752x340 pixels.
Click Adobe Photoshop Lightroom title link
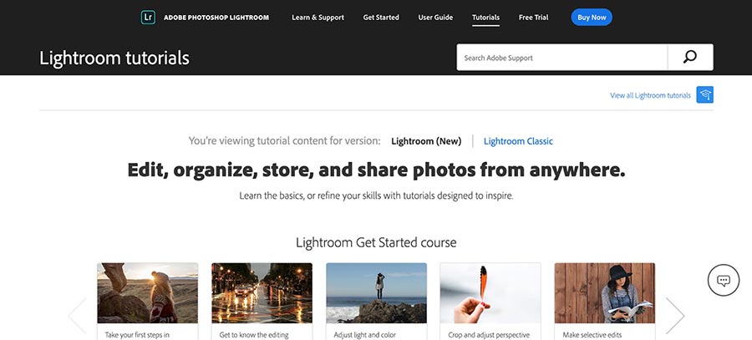pyautogui.click(x=216, y=18)
